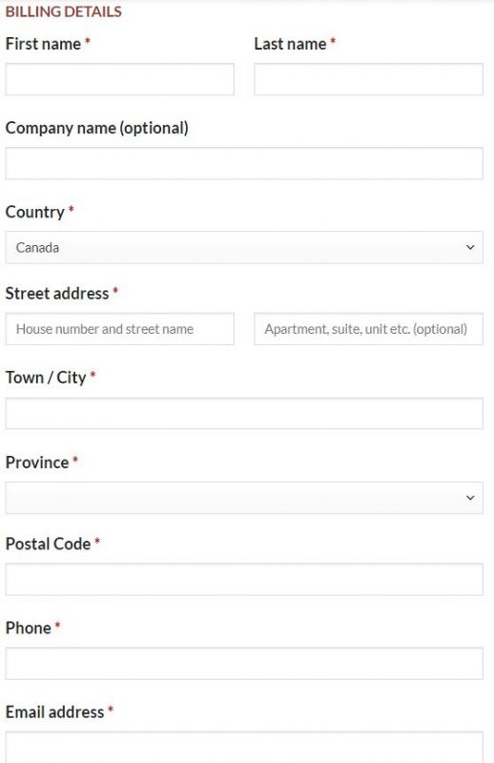Click the Apartment, suite, unit field
Image resolution: width=494 pixels, height=763 pixels.
(368, 329)
